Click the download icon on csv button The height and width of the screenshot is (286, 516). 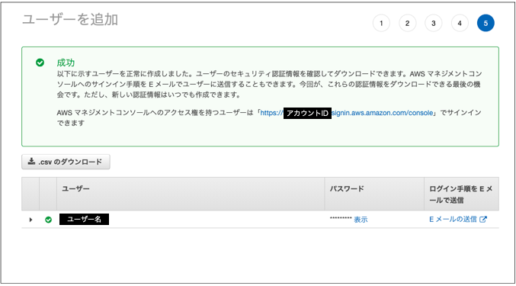click(31, 161)
